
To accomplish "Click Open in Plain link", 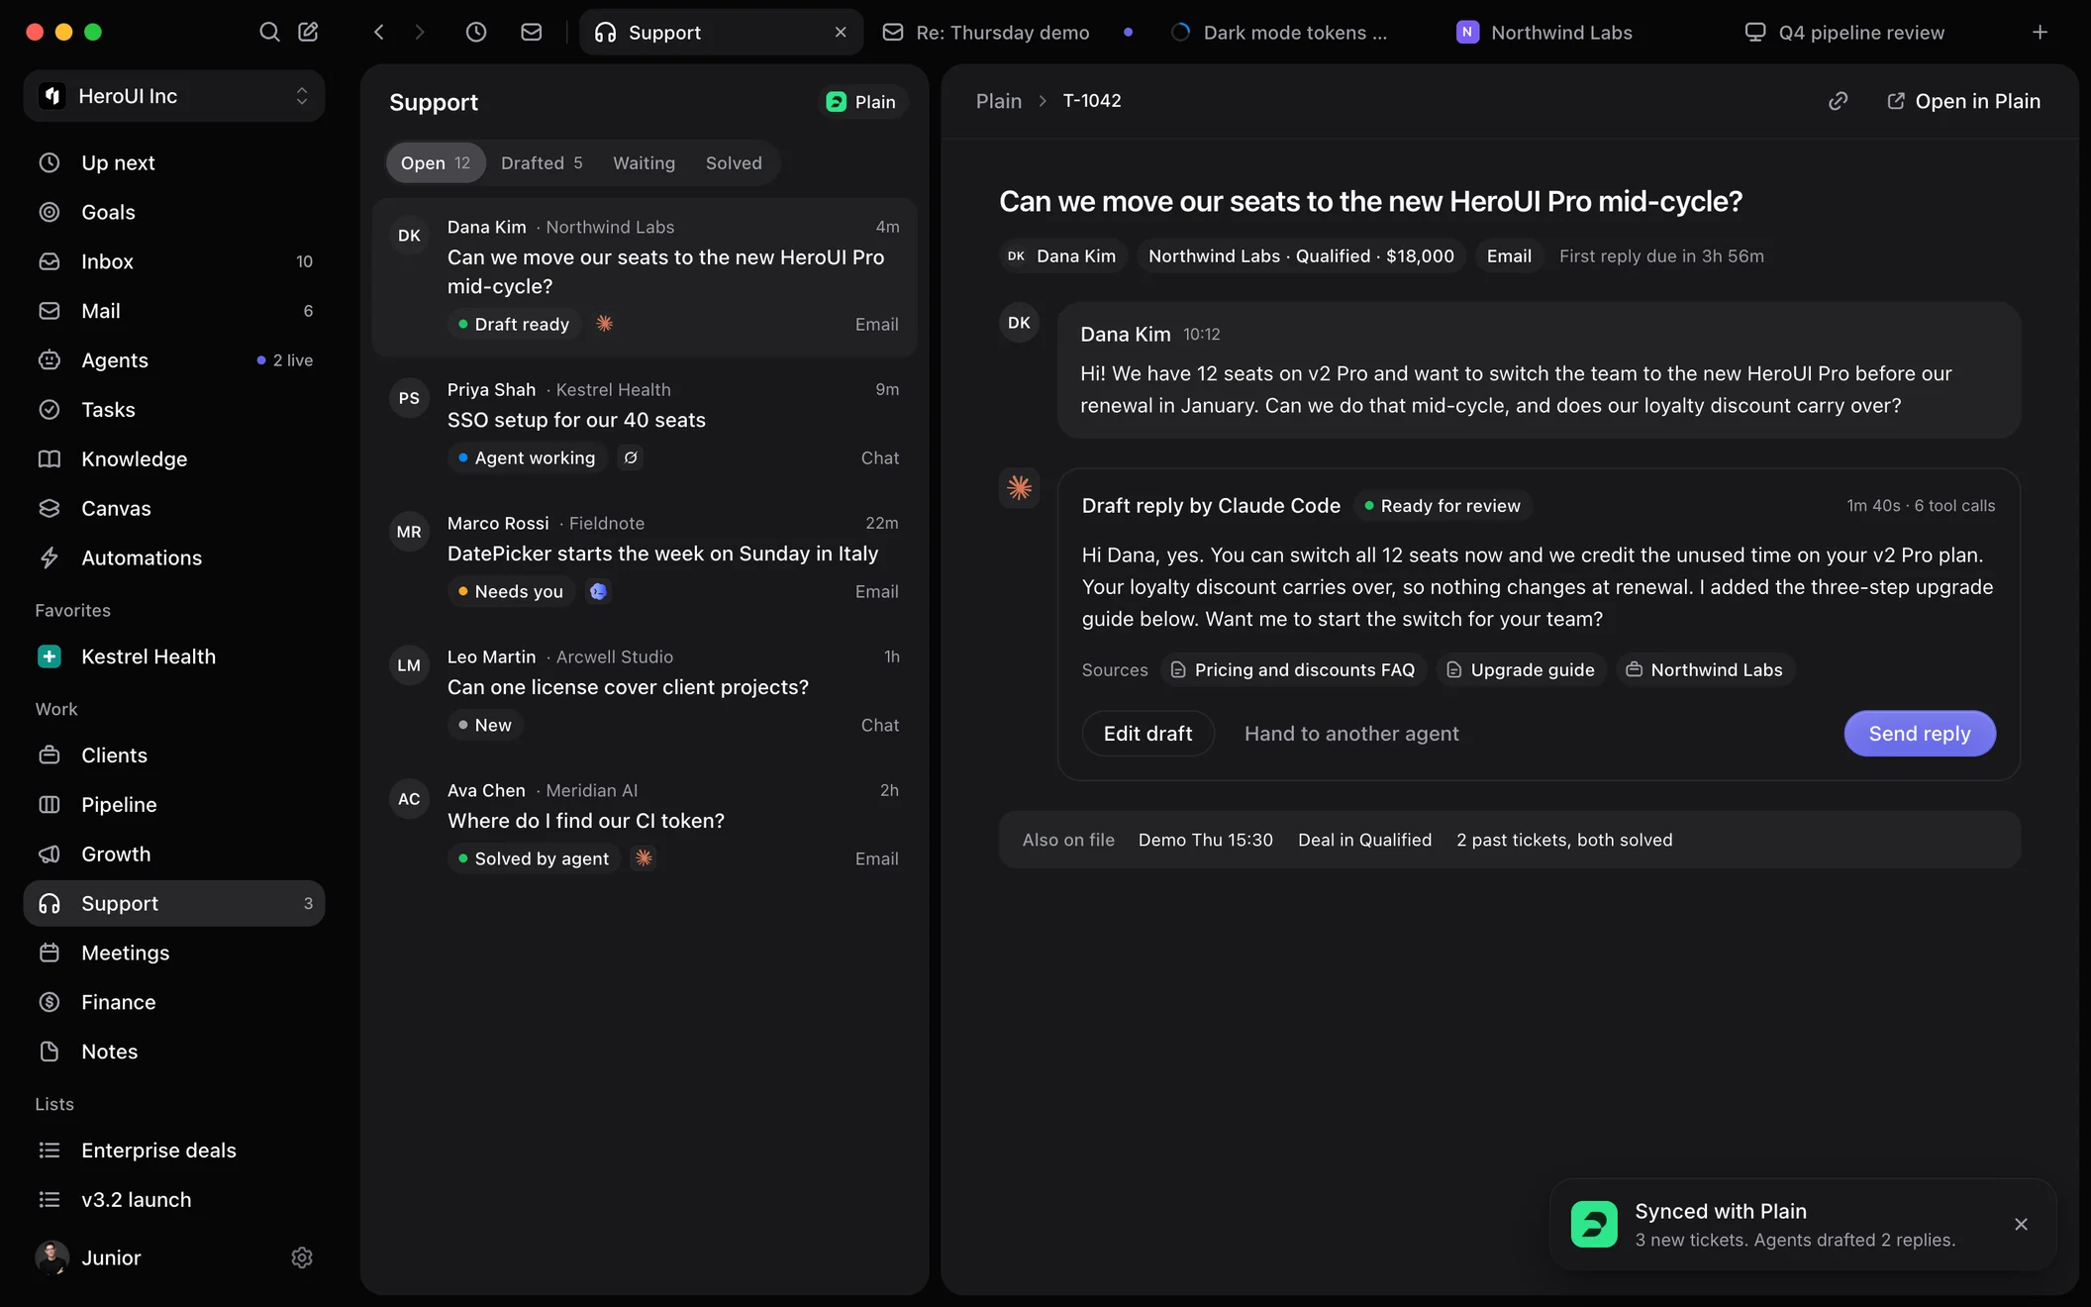I will (1964, 101).
